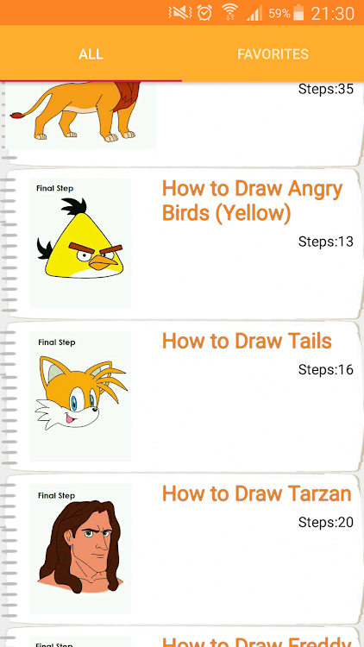This screenshot has width=364, height=647.
Task: Open the Tarzan portrait thumbnail
Action: 81,549
